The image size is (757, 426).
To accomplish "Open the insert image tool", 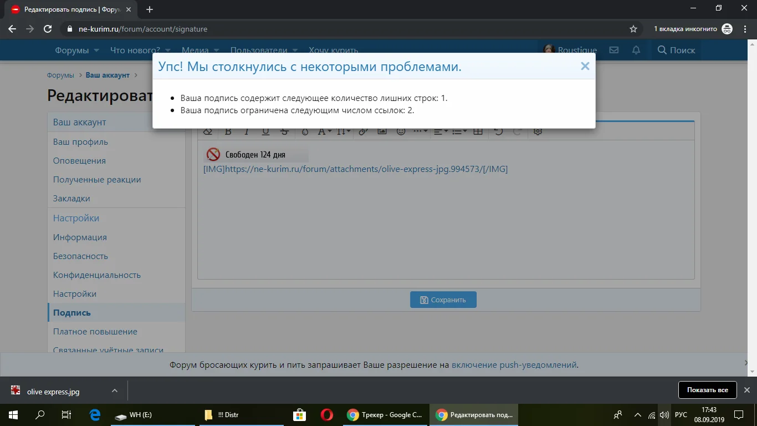I will point(382,131).
